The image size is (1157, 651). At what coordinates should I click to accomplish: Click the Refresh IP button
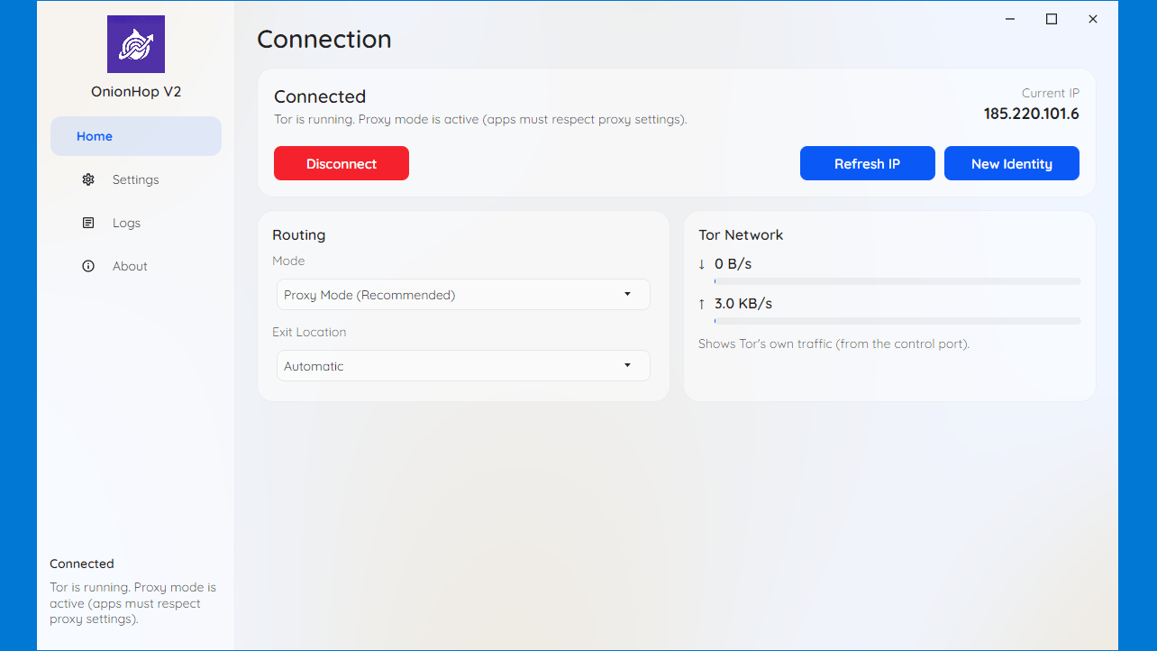click(x=867, y=163)
